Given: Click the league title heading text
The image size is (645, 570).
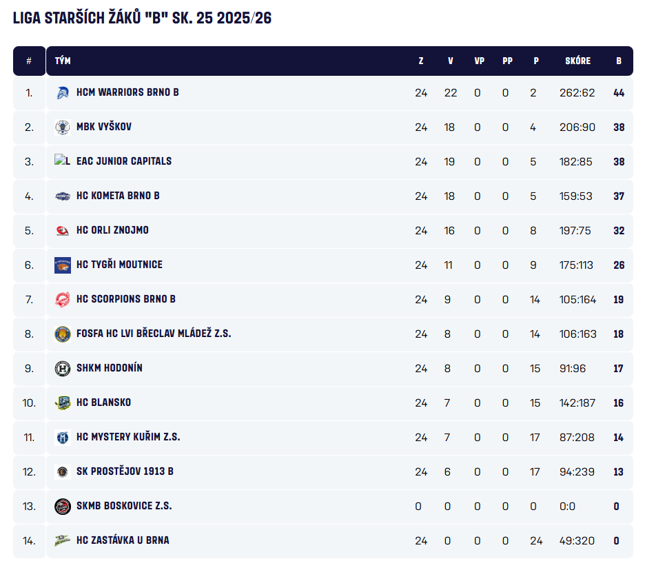Looking at the screenshot, I should (142, 19).
